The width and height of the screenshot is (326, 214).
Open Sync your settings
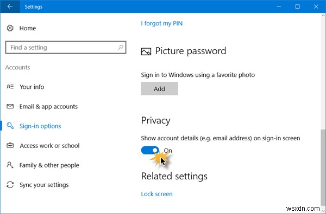pyautogui.click(x=44, y=185)
